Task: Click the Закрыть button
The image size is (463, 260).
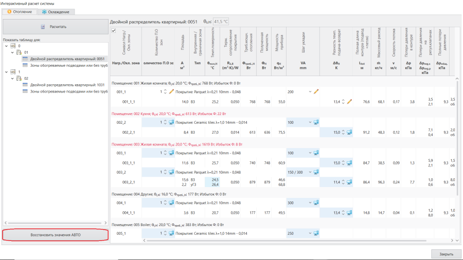Action: 446,254
